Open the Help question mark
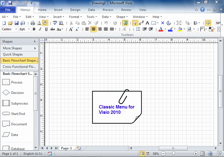 click(202, 10)
